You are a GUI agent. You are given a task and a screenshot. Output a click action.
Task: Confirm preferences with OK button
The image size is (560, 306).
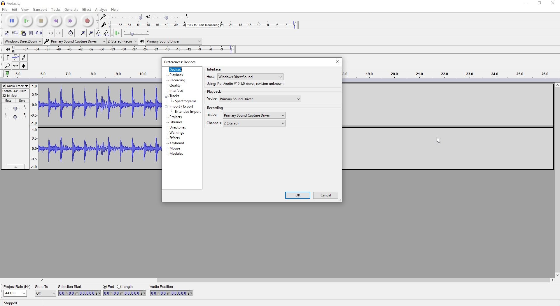[298, 195]
